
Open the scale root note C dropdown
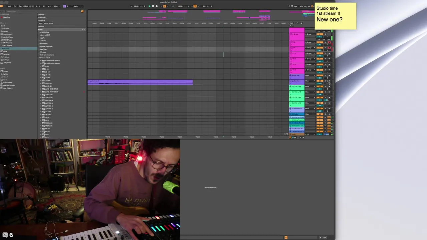[69, 6]
